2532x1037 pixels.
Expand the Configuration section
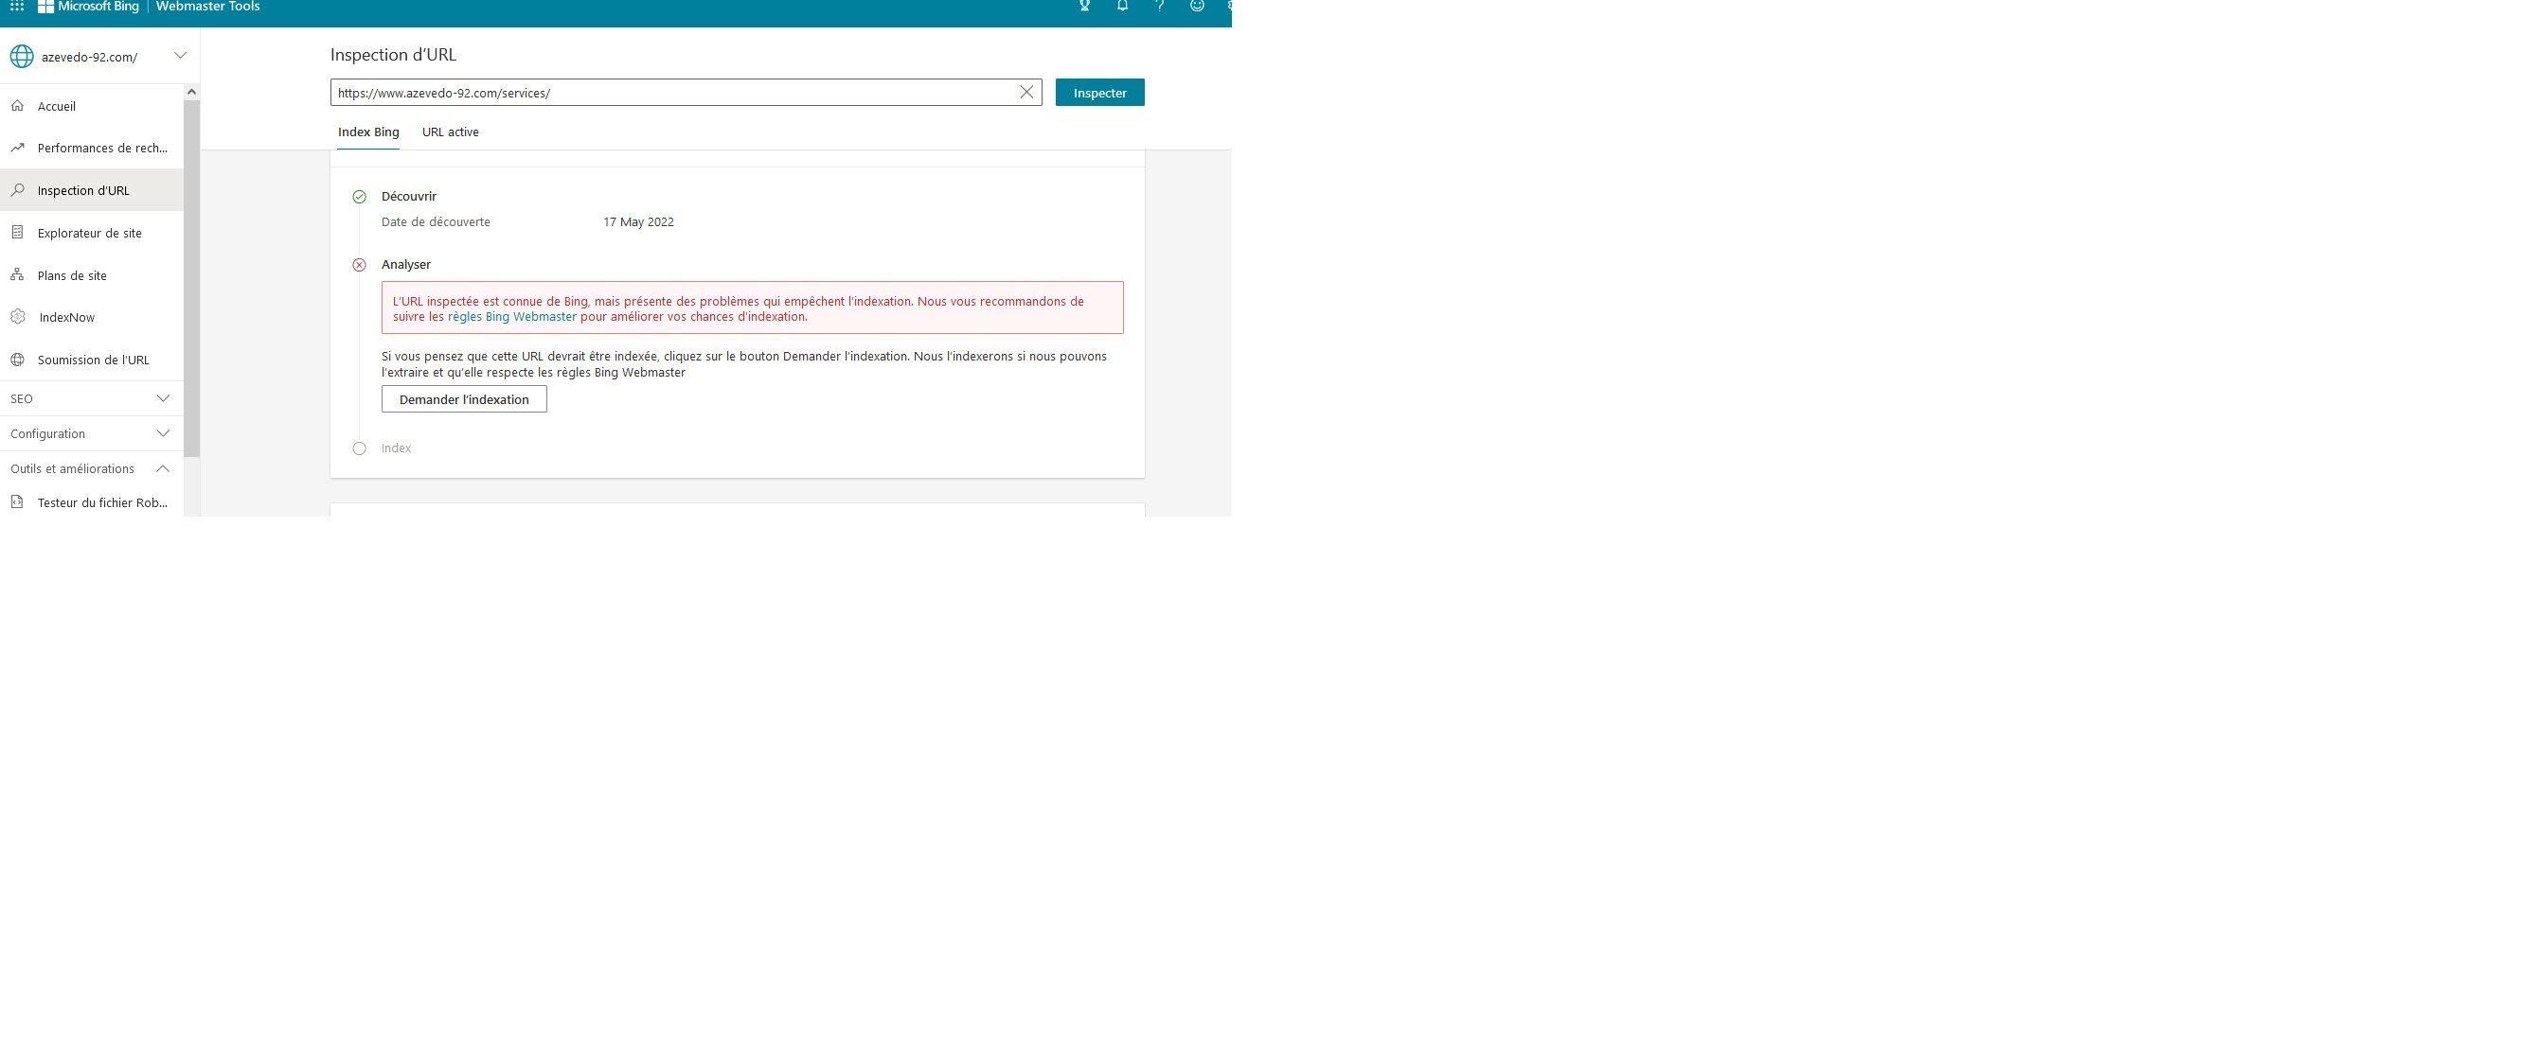(x=163, y=433)
